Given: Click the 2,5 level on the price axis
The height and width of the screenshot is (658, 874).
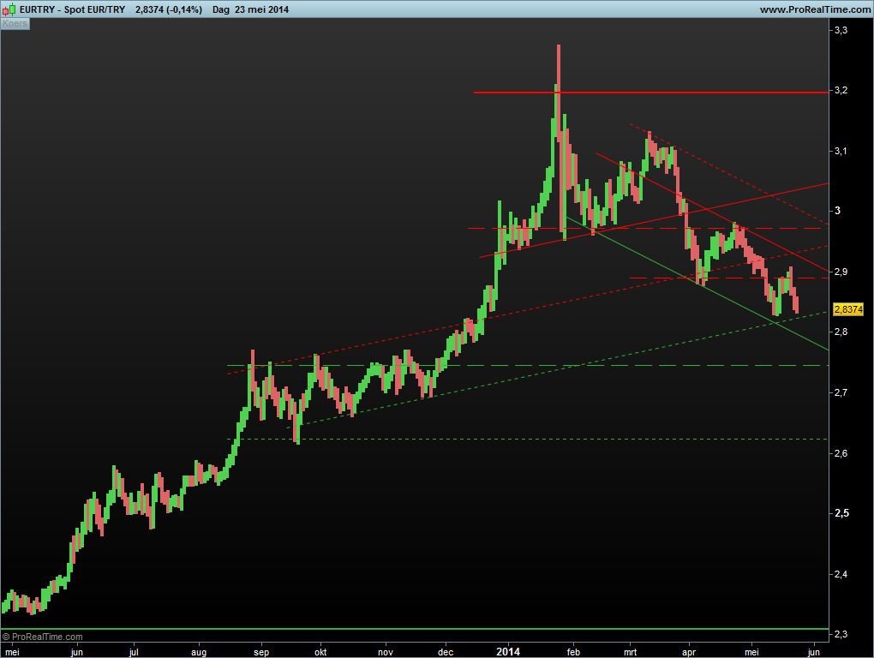Looking at the screenshot, I should click(x=841, y=513).
